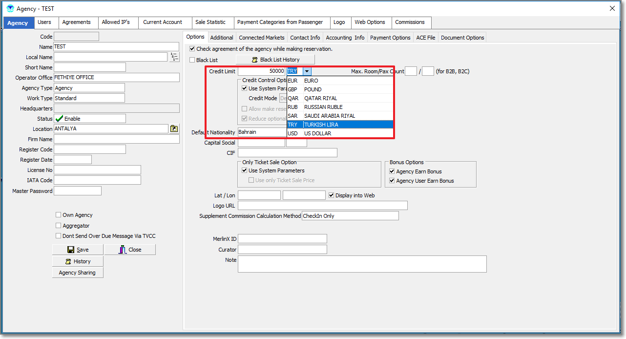Open the Connected Markets sub-tab
The height and width of the screenshot is (339, 626).
(x=262, y=38)
